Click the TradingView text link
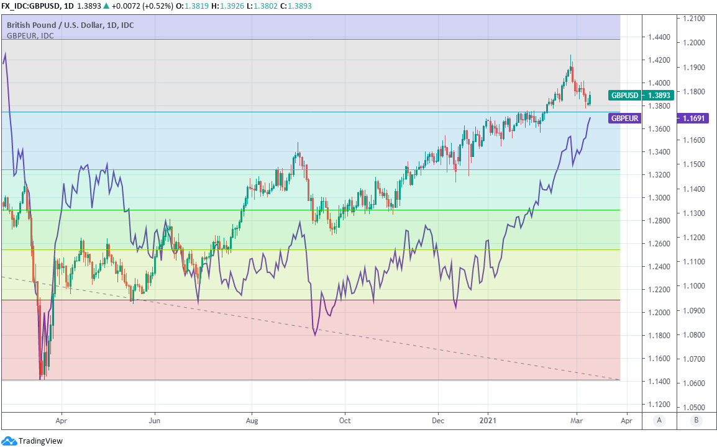Viewport: 717px width, 448px height. [x=40, y=441]
